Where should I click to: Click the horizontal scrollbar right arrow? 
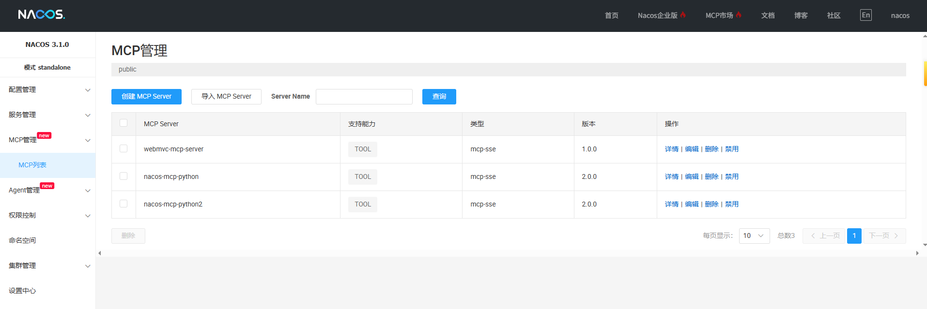click(917, 253)
